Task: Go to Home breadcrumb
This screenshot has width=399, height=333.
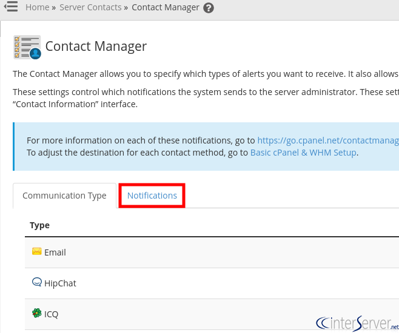Action: [x=38, y=7]
